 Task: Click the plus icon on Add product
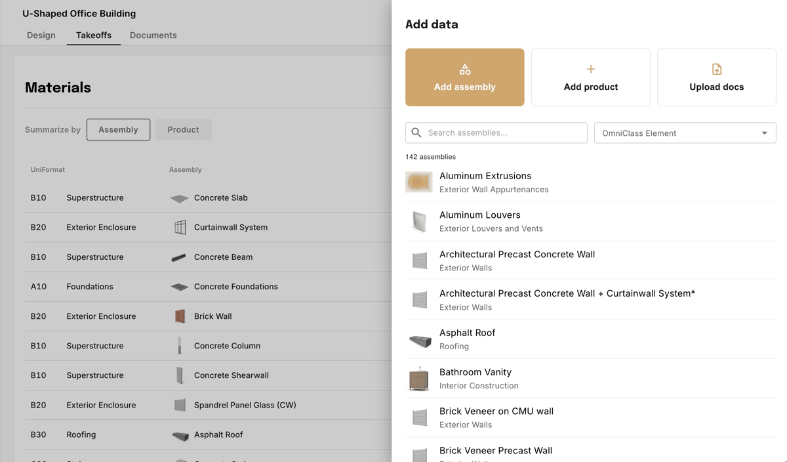590,69
